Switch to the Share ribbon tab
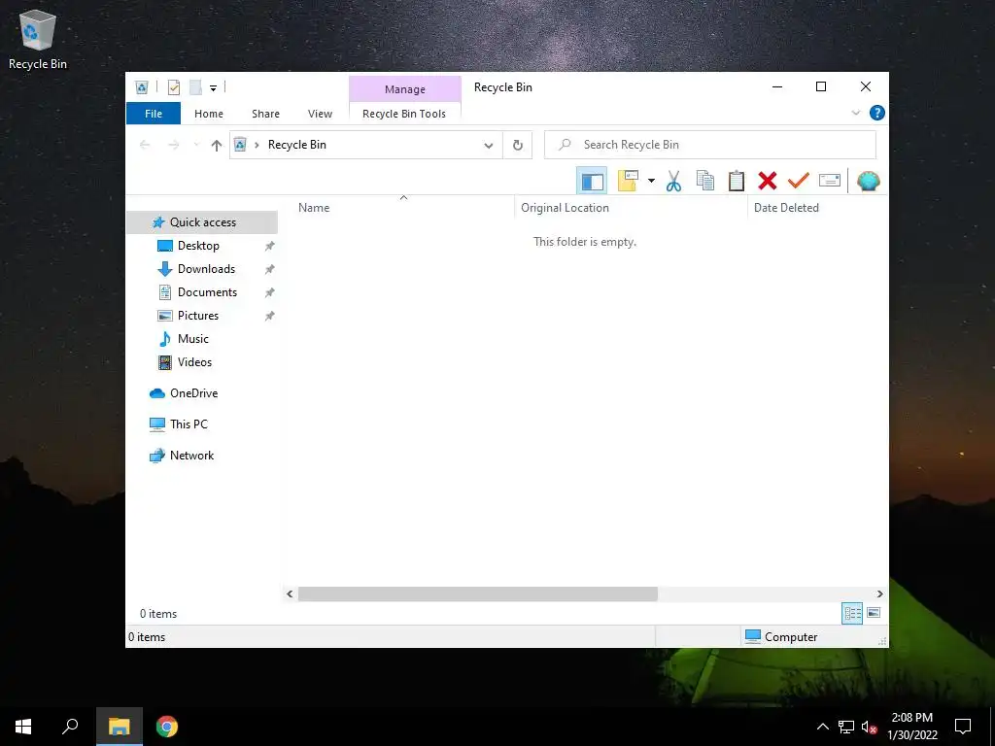 (x=265, y=114)
